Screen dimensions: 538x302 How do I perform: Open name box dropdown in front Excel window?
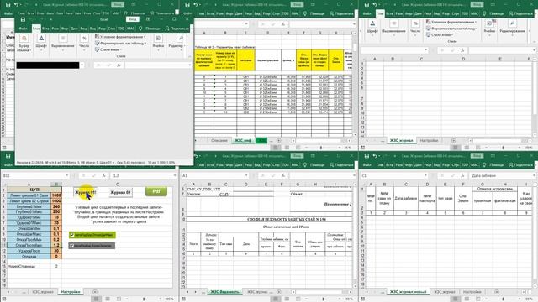coord(82,65)
